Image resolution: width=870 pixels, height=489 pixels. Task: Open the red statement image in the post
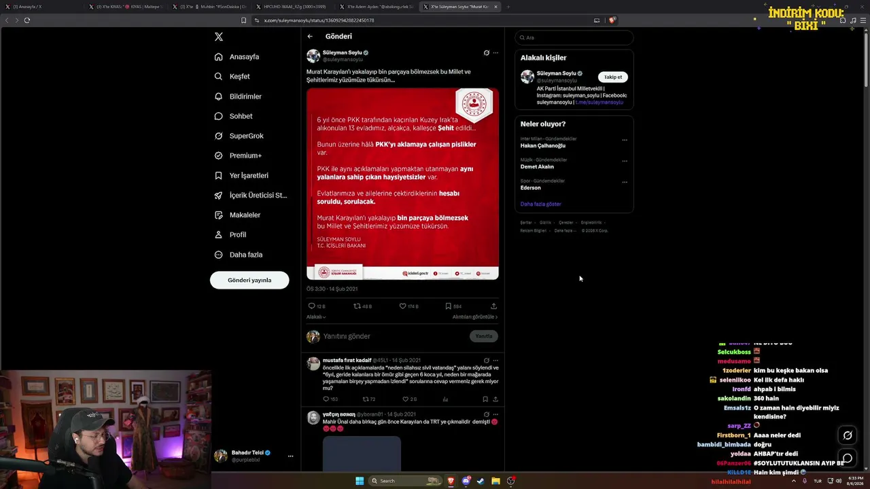402,183
